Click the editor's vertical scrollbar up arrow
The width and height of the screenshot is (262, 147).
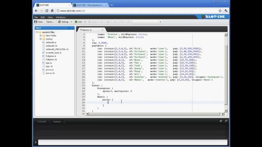(226, 35)
